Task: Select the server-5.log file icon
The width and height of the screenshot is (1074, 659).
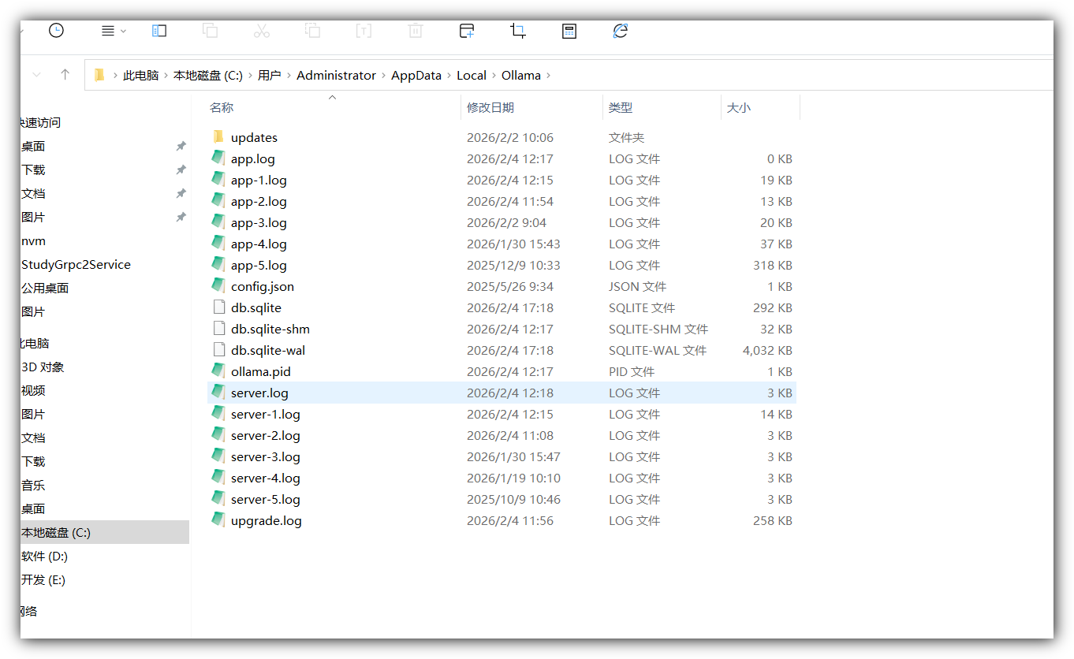Action: [x=218, y=499]
